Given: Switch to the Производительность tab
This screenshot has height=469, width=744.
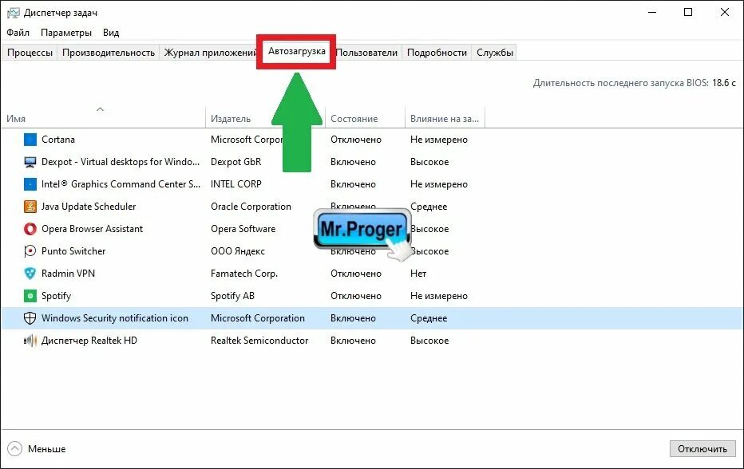Looking at the screenshot, I should pos(109,53).
